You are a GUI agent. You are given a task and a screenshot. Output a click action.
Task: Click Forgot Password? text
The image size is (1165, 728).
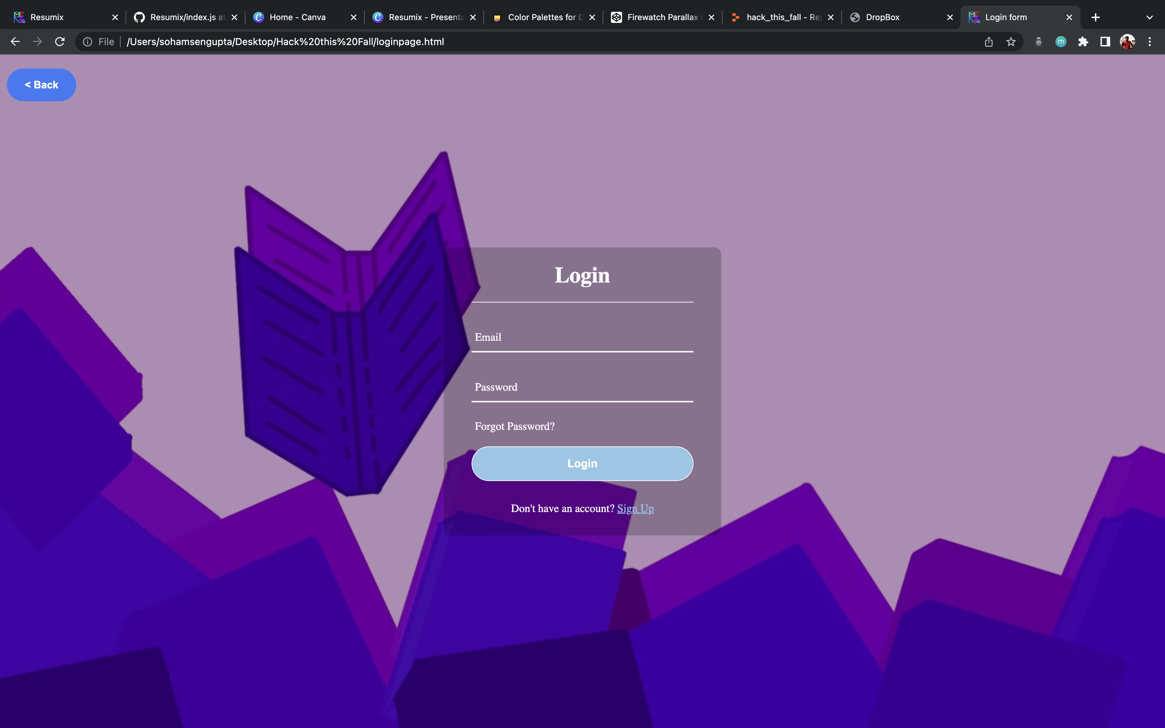(x=515, y=427)
